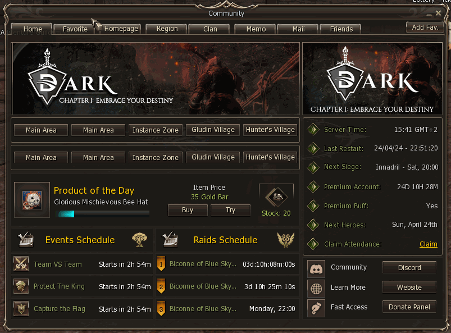The image size is (451, 333).
Task: Open the Mail tab
Action: point(299,29)
